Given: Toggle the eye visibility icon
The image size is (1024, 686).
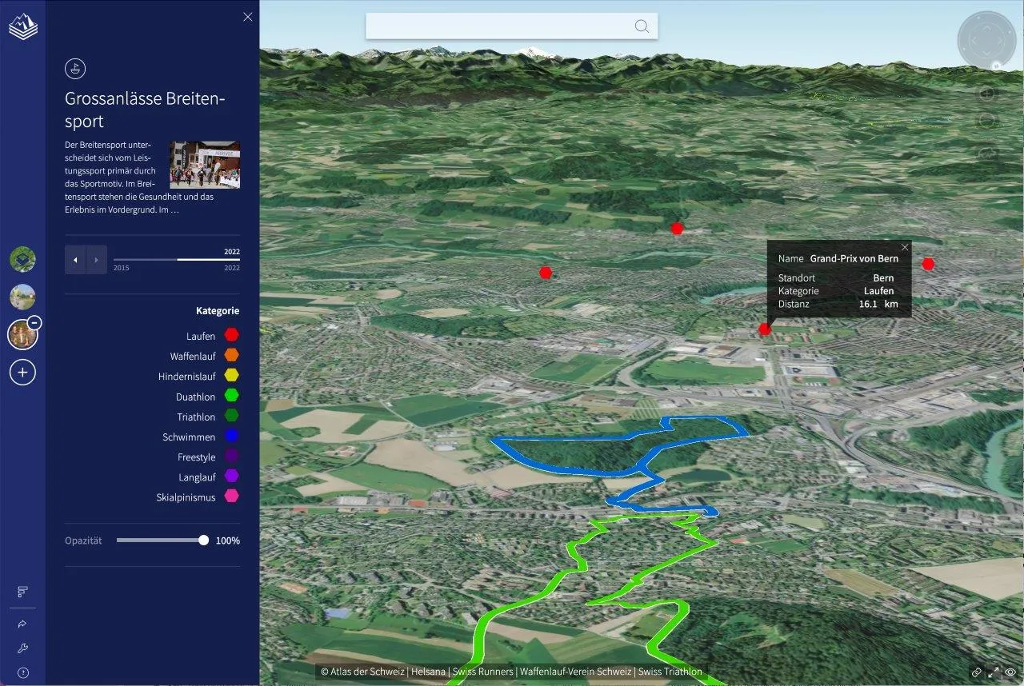Looking at the screenshot, I should click(1011, 672).
